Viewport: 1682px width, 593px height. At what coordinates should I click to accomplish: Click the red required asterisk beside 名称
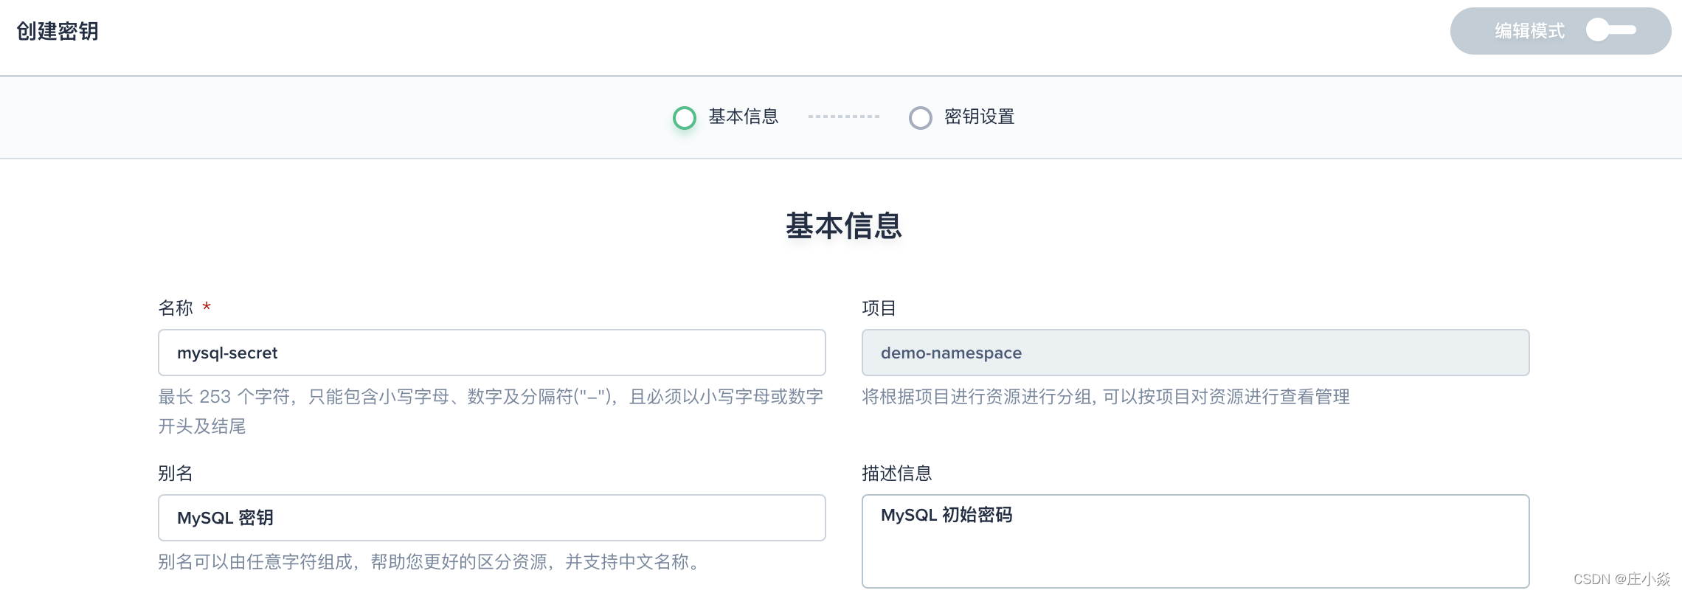(x=207, y=307)
